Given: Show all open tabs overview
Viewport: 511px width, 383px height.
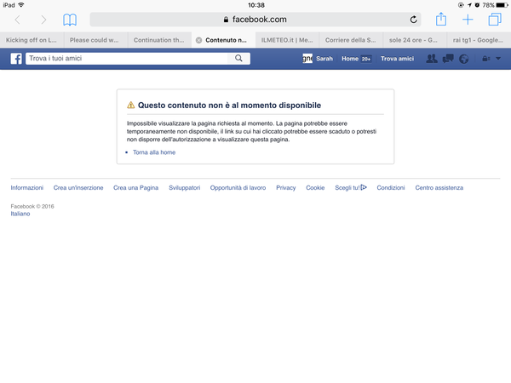Looking at the screenshot, I should [495, 20].
